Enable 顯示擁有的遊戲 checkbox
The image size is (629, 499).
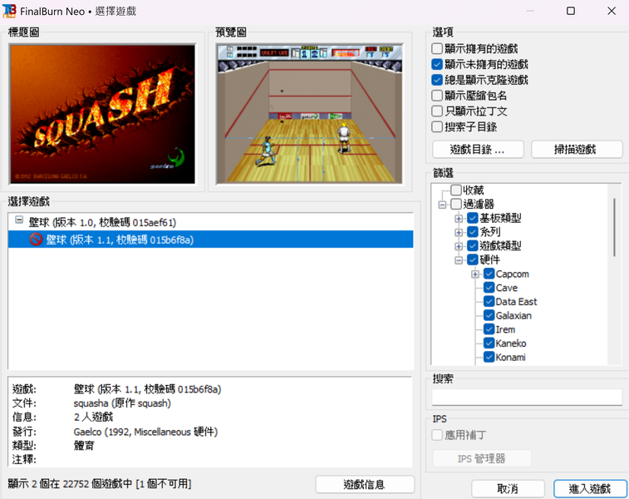coord(437,48)
